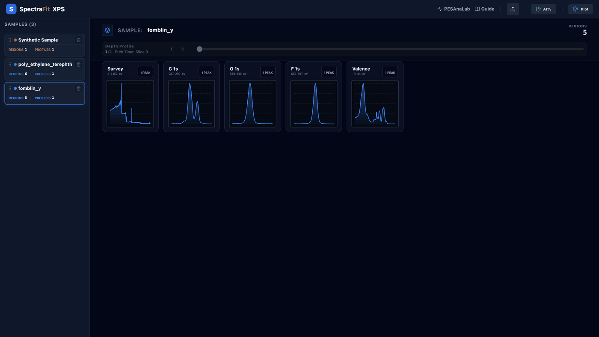The height and width of the screenshot is (337, 599).
Task: Select the Synthetic Sample item
Action: [x=44, y=45]
